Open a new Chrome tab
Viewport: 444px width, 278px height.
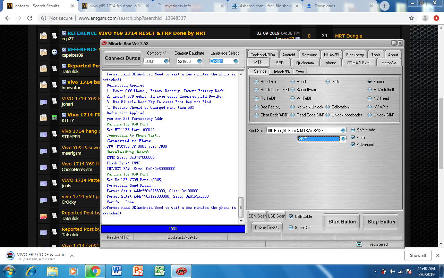pos(384,6)
